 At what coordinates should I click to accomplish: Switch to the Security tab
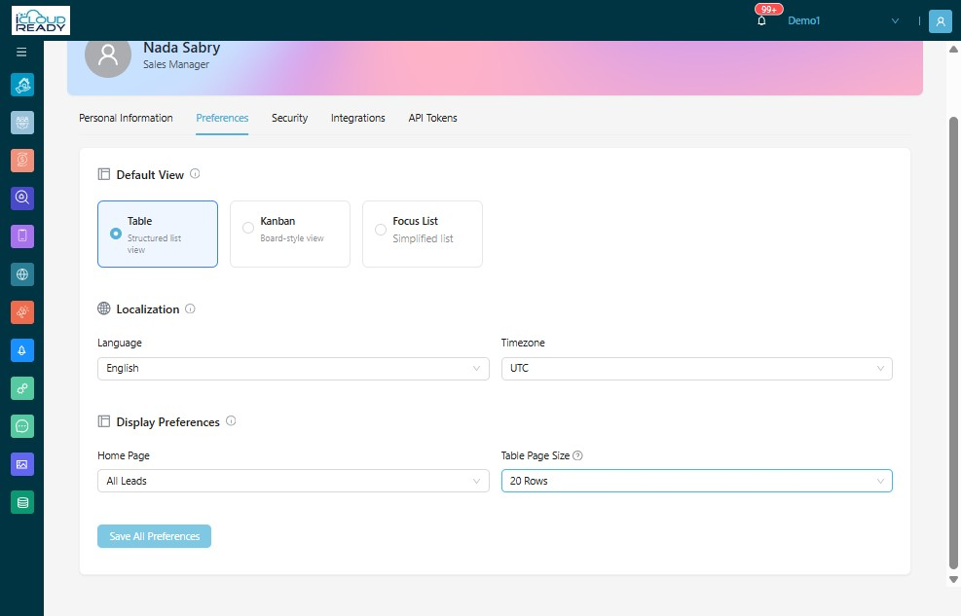pyautogui.click(x=290, y=118)
